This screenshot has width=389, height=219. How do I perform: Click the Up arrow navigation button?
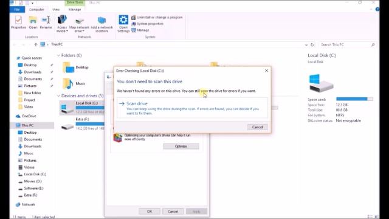pos(36,44)
